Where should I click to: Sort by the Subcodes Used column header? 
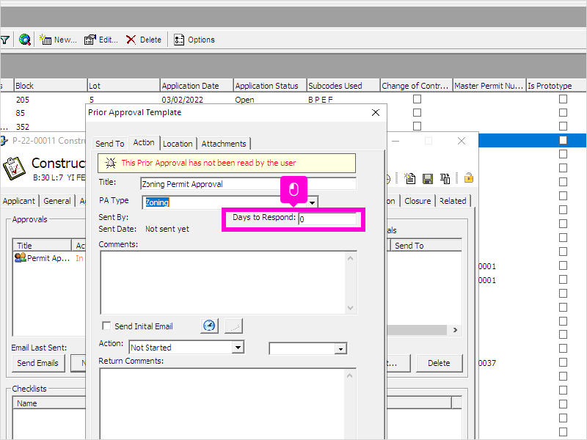point(343,86)
